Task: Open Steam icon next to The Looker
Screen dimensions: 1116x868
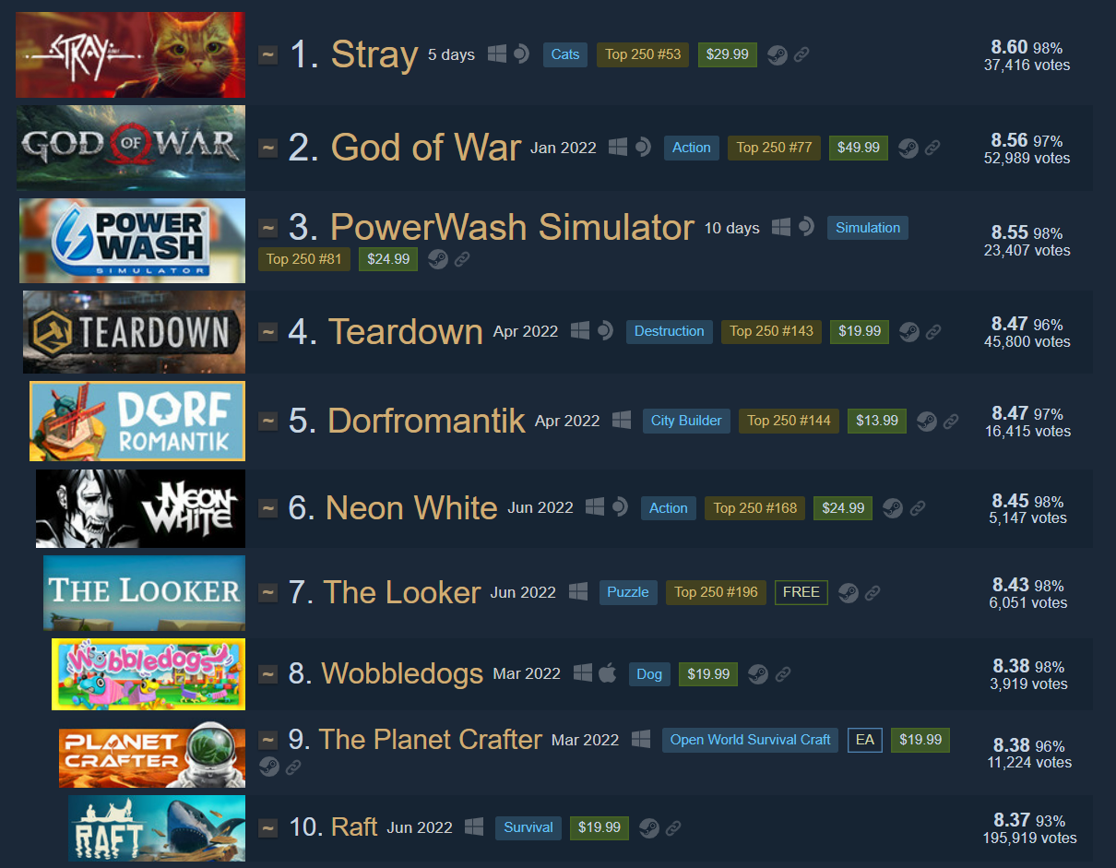Action: 849,592
